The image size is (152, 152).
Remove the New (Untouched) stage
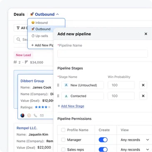click(143, 85)
